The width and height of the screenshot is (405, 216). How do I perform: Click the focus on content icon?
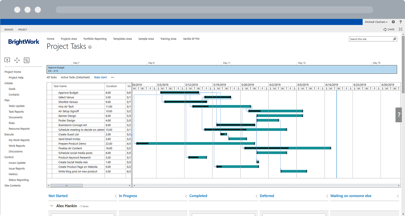(x=401, y=29)
